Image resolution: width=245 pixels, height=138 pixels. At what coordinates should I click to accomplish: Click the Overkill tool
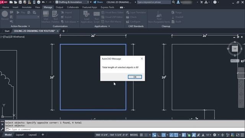coord(177,17)
